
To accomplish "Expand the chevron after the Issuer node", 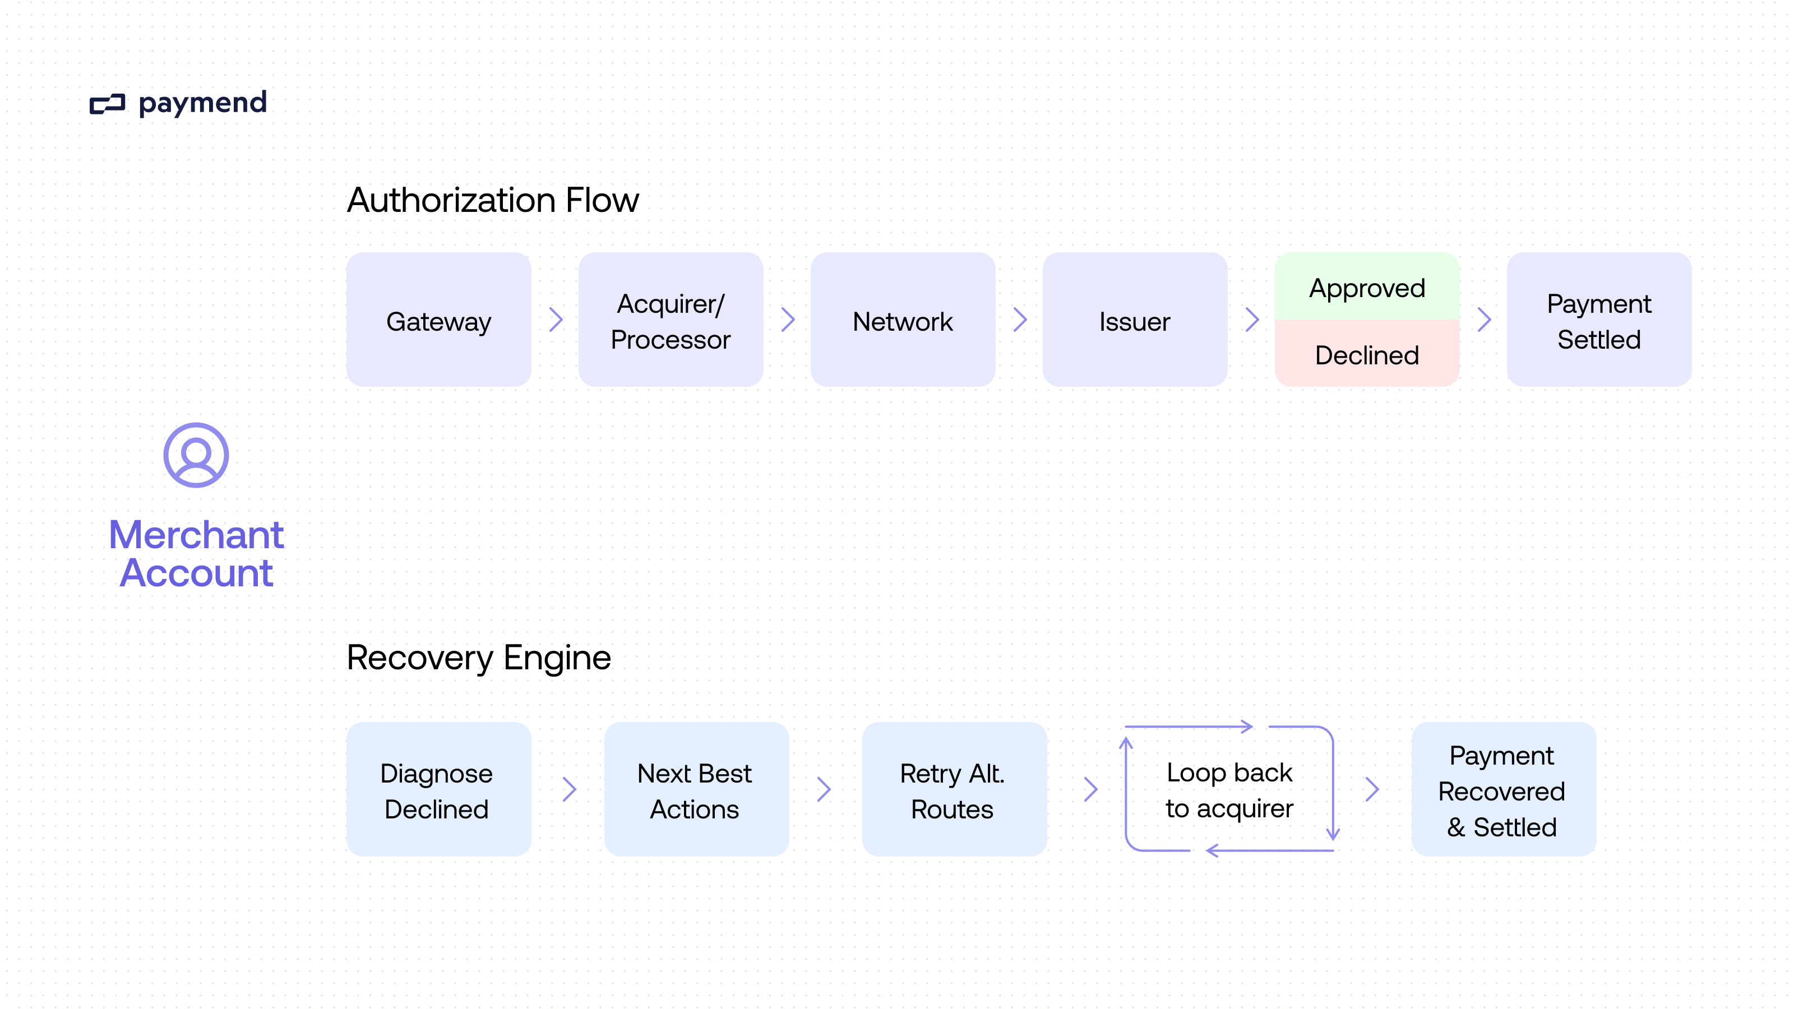I will click(x=1252, y=321).
